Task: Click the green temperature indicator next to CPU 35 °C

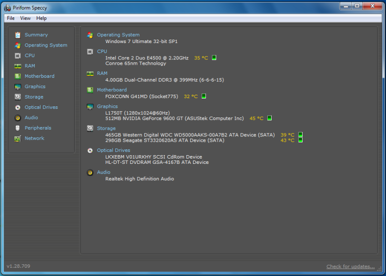Action: (x=214, y=58)
